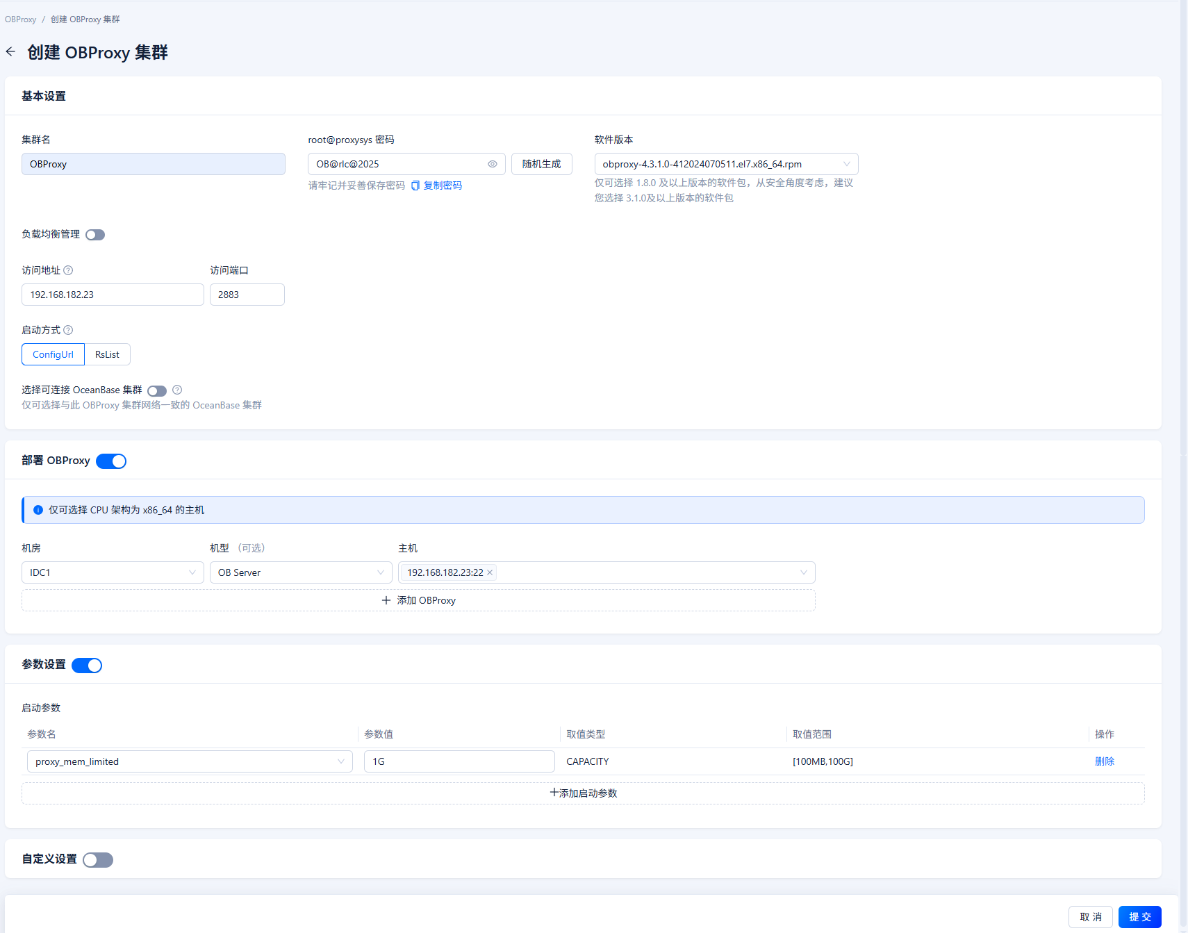Open help icon beside OceanBase 集群 toggle

point(177,390)
